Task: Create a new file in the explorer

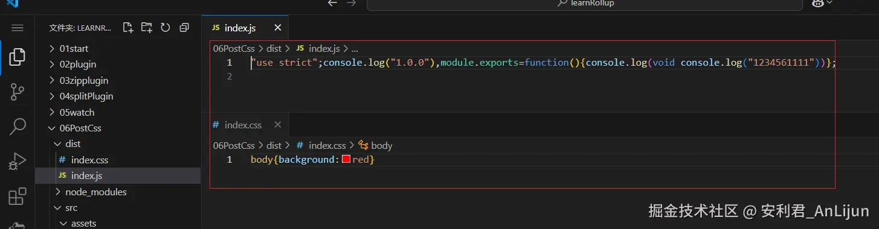Action: [127, 27]
